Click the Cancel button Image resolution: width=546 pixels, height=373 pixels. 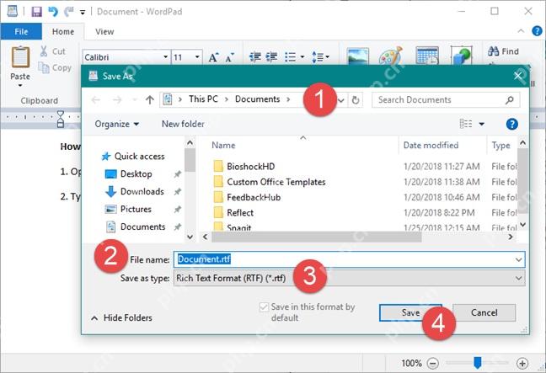(x=484, y=313)
